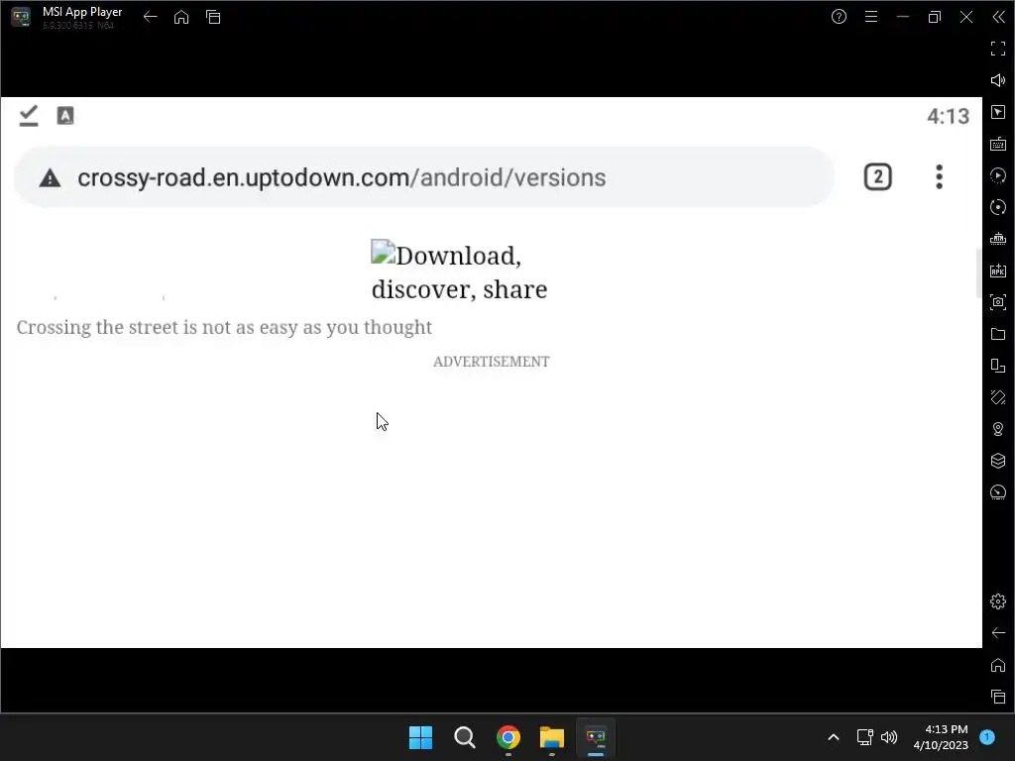Screen dimensions: 1015x761
Task: Click the ADVERTISEMENT label
Action: [492, 362]
